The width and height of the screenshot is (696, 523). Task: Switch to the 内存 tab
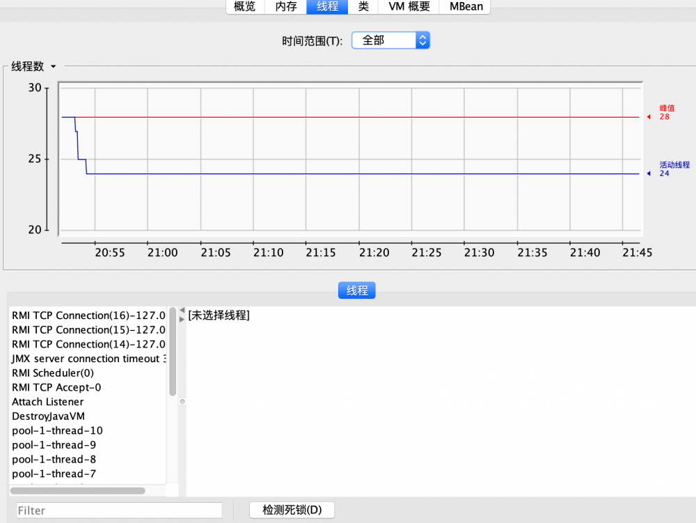click(x=286, y=6)
